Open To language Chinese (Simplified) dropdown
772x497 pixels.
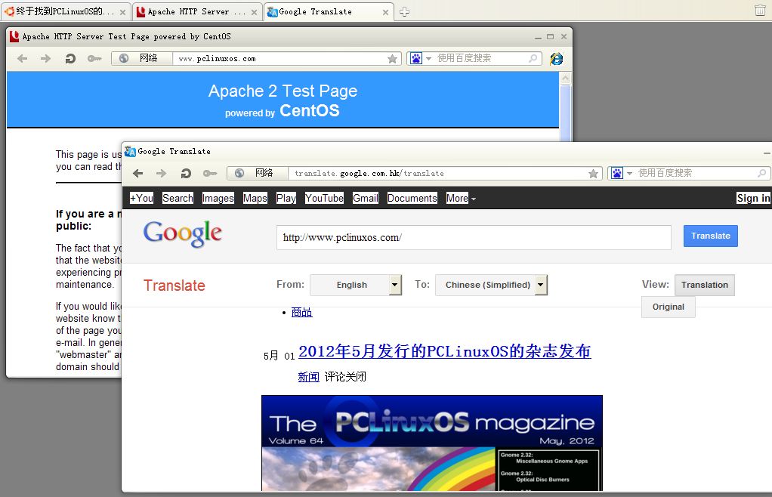491,285
